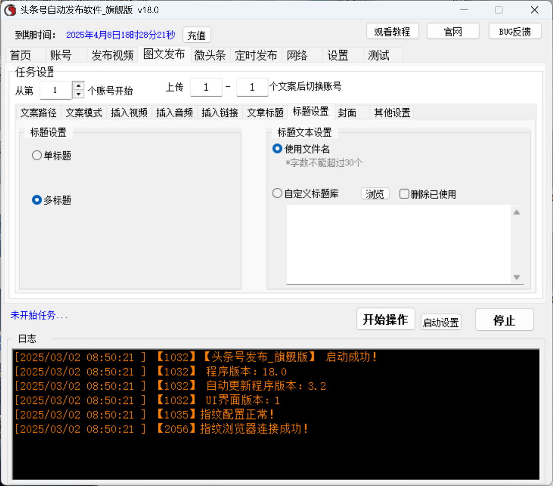Switch to the 定时发布 tab
Image resolution: width=553 pixels, height=486 pixels.
click(256, 55)
